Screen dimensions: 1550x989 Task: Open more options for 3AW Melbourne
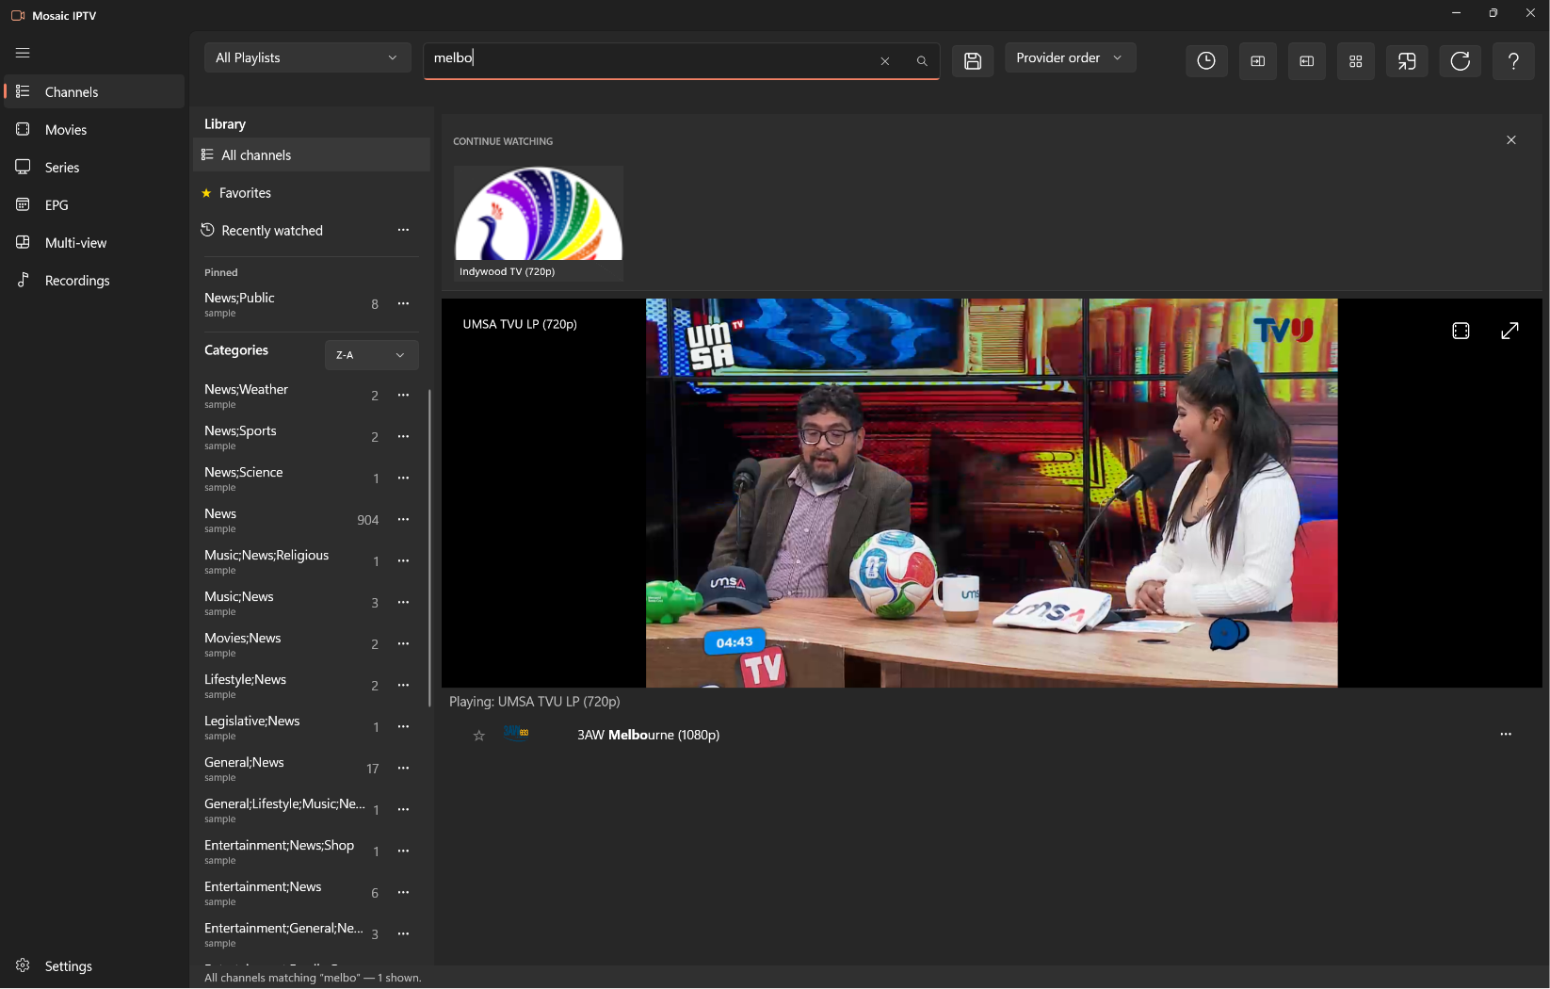tap(1506, 735)
